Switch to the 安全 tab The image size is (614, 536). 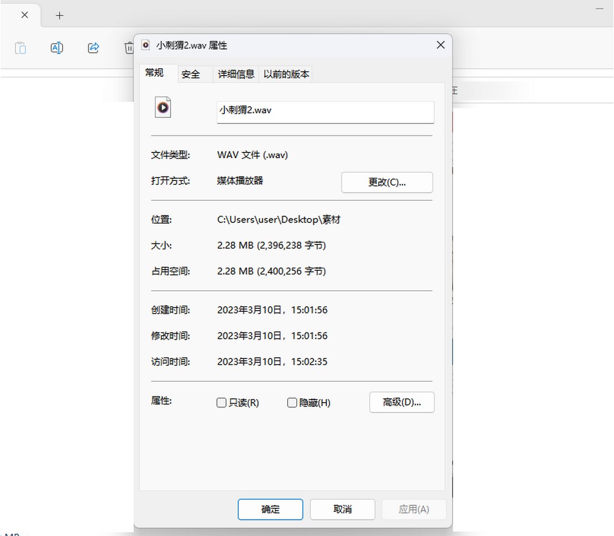[192, 74]
